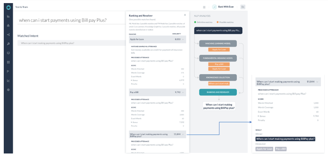Open the flag icon in the sidebar
The height and width of the screenshot is (160, 328).
coord(8,71)
